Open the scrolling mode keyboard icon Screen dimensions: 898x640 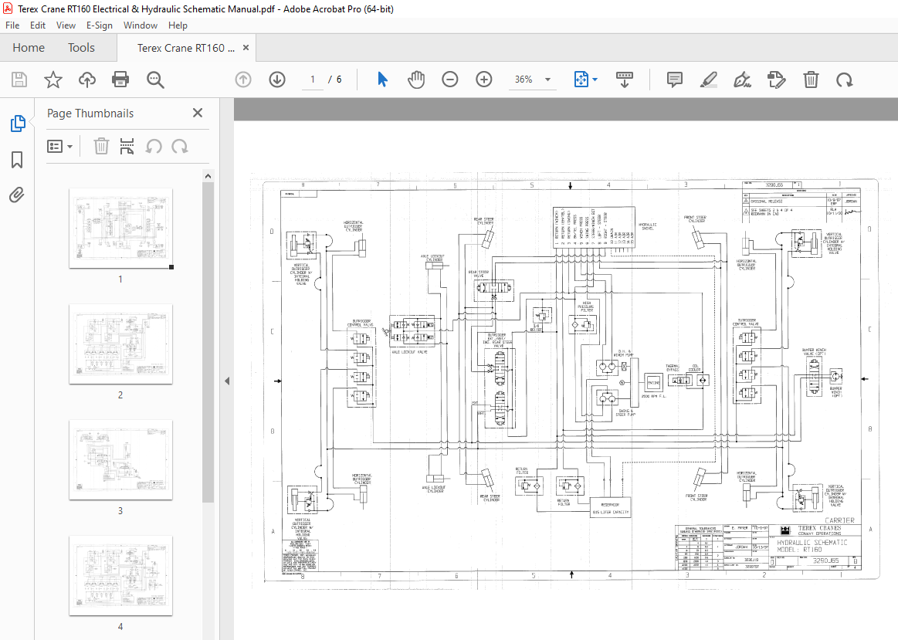click(x=624, y=80)
